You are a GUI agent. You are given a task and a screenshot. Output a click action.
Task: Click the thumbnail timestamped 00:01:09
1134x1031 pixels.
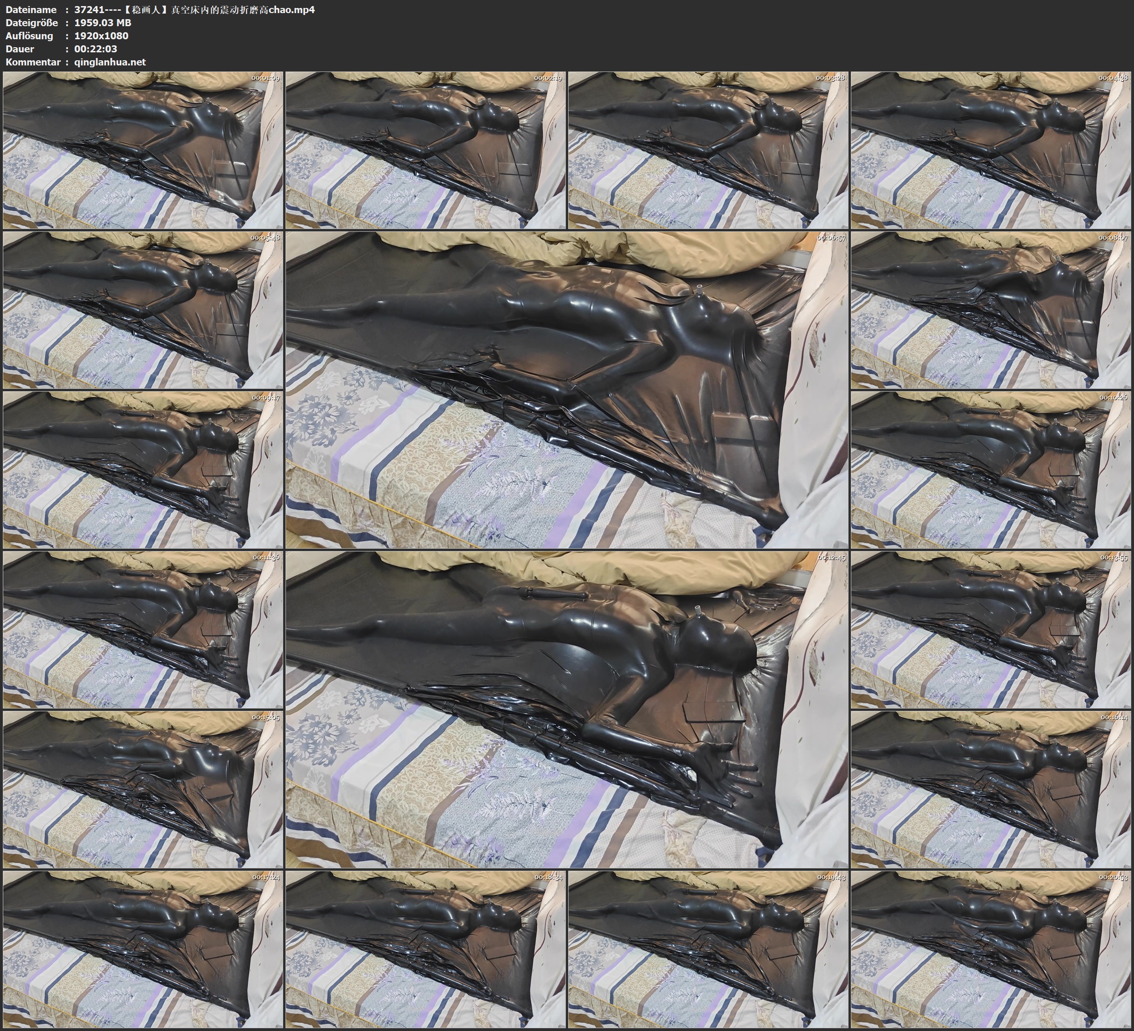[143, 150]
